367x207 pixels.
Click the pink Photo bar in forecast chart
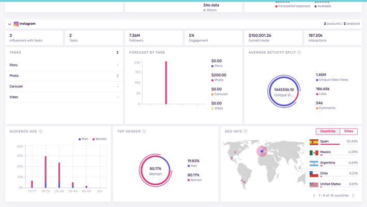click(x=166, y=83)
